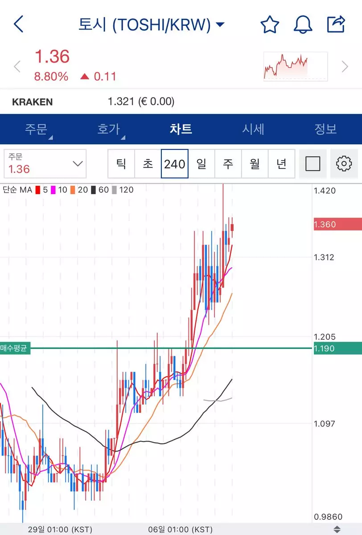This screenshot has width=362, height=535.
Task: Go to next coin with right chevron
Action: click(345, 67)
